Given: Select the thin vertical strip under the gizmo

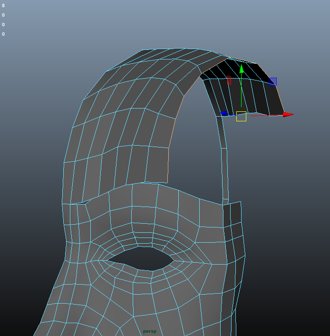Looking at the screenshot, I should 223,157.
